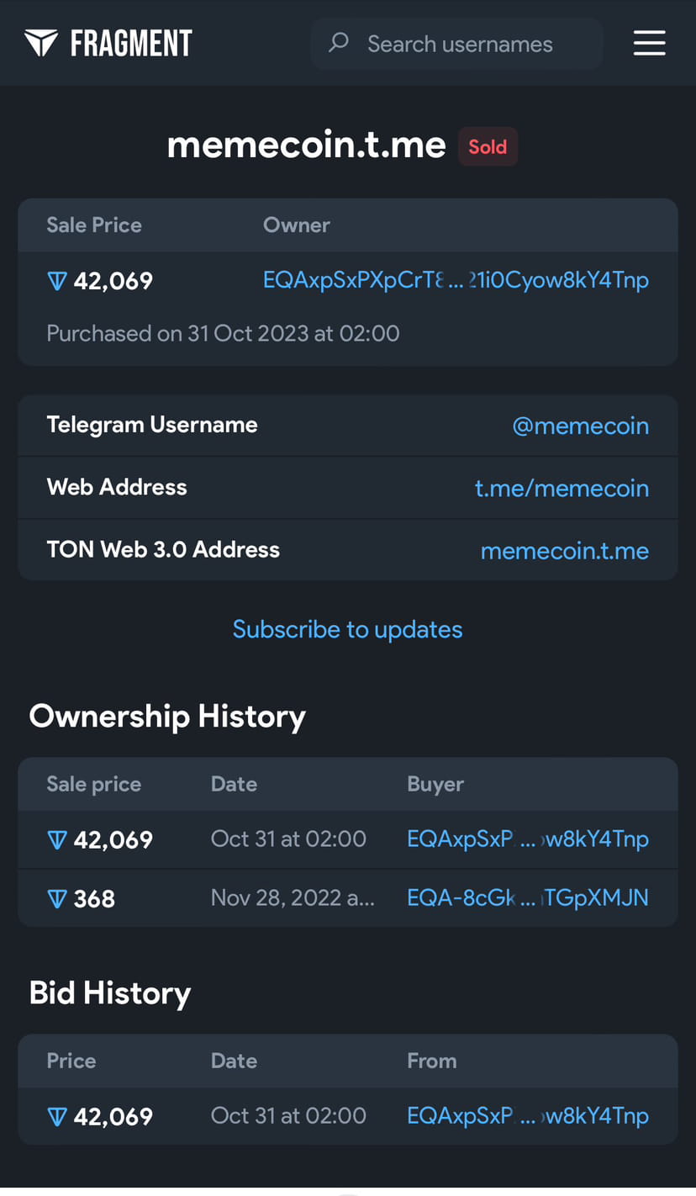Click the Sold badge next to memecoin.t.me
This screenshot has height=1196, width=696.
point(488,146)
